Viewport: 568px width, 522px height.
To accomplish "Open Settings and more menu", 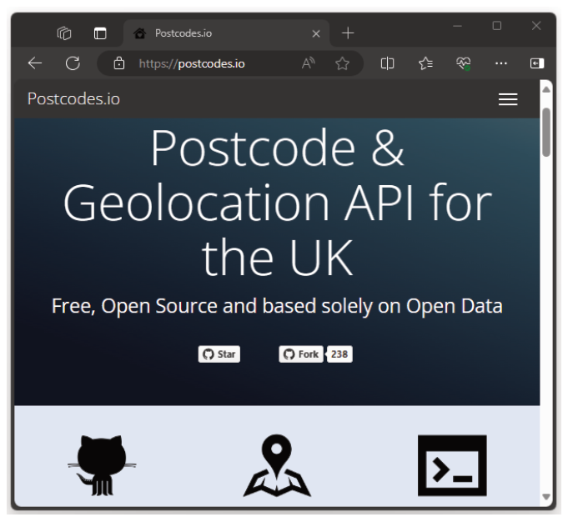I will 501,63.
